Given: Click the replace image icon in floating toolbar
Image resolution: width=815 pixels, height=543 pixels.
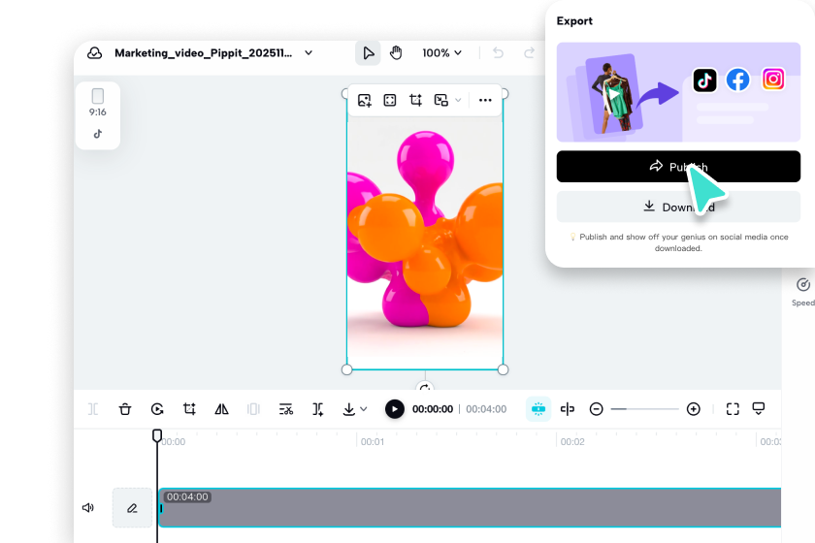Looking at the screenshot, I should pos(365,100).
